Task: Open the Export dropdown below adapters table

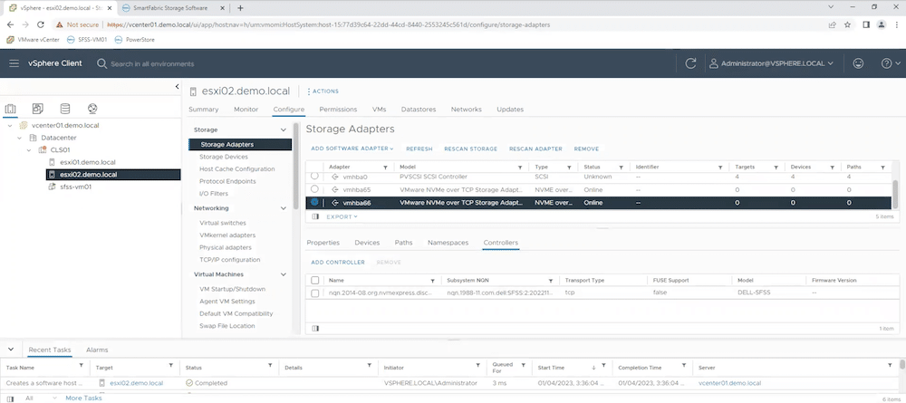Action: (x=342, y=216)
